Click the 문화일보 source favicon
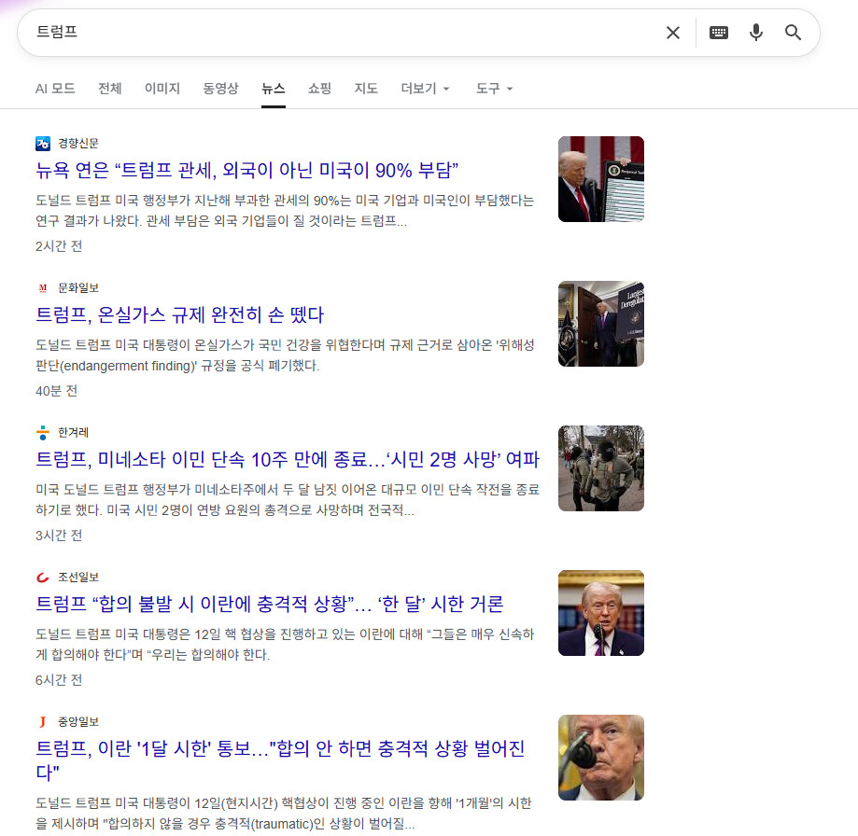Viewport: 858px width, 836px height. (x=43, y=288)
